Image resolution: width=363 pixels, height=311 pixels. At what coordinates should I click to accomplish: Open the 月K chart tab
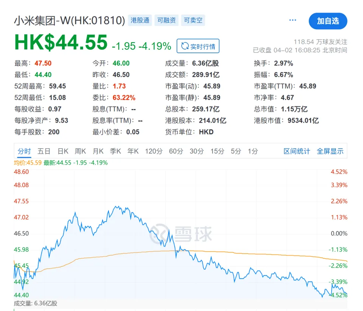click(98, 151)
